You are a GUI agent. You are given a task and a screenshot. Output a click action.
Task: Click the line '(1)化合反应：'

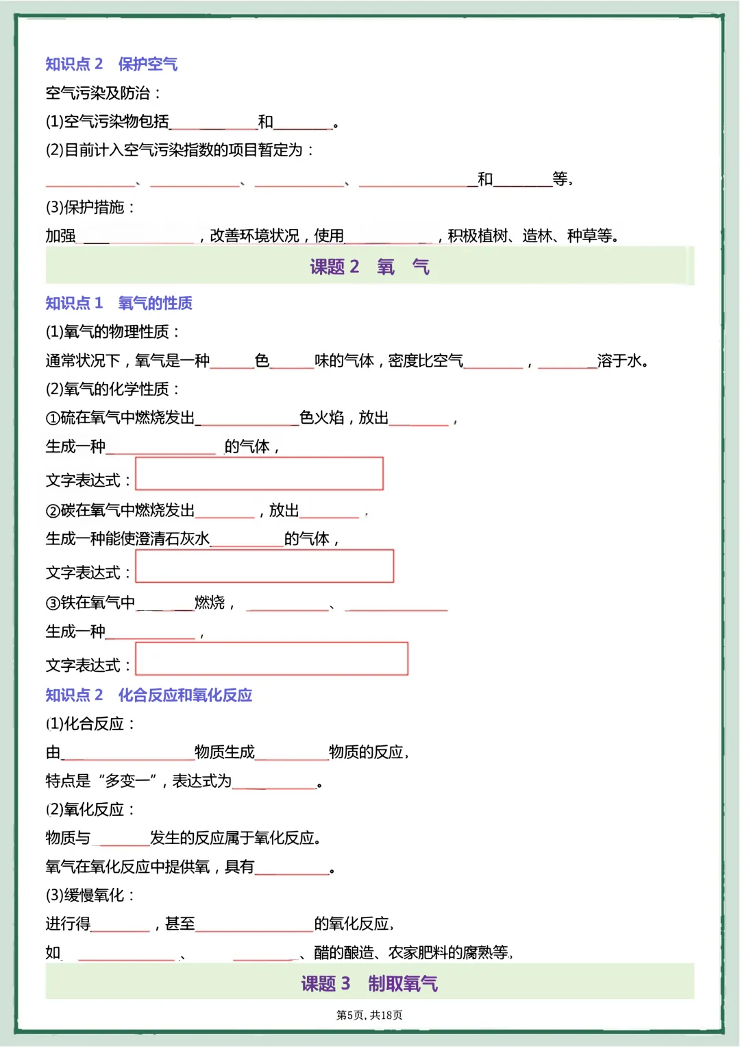click(x=91, y=724)
